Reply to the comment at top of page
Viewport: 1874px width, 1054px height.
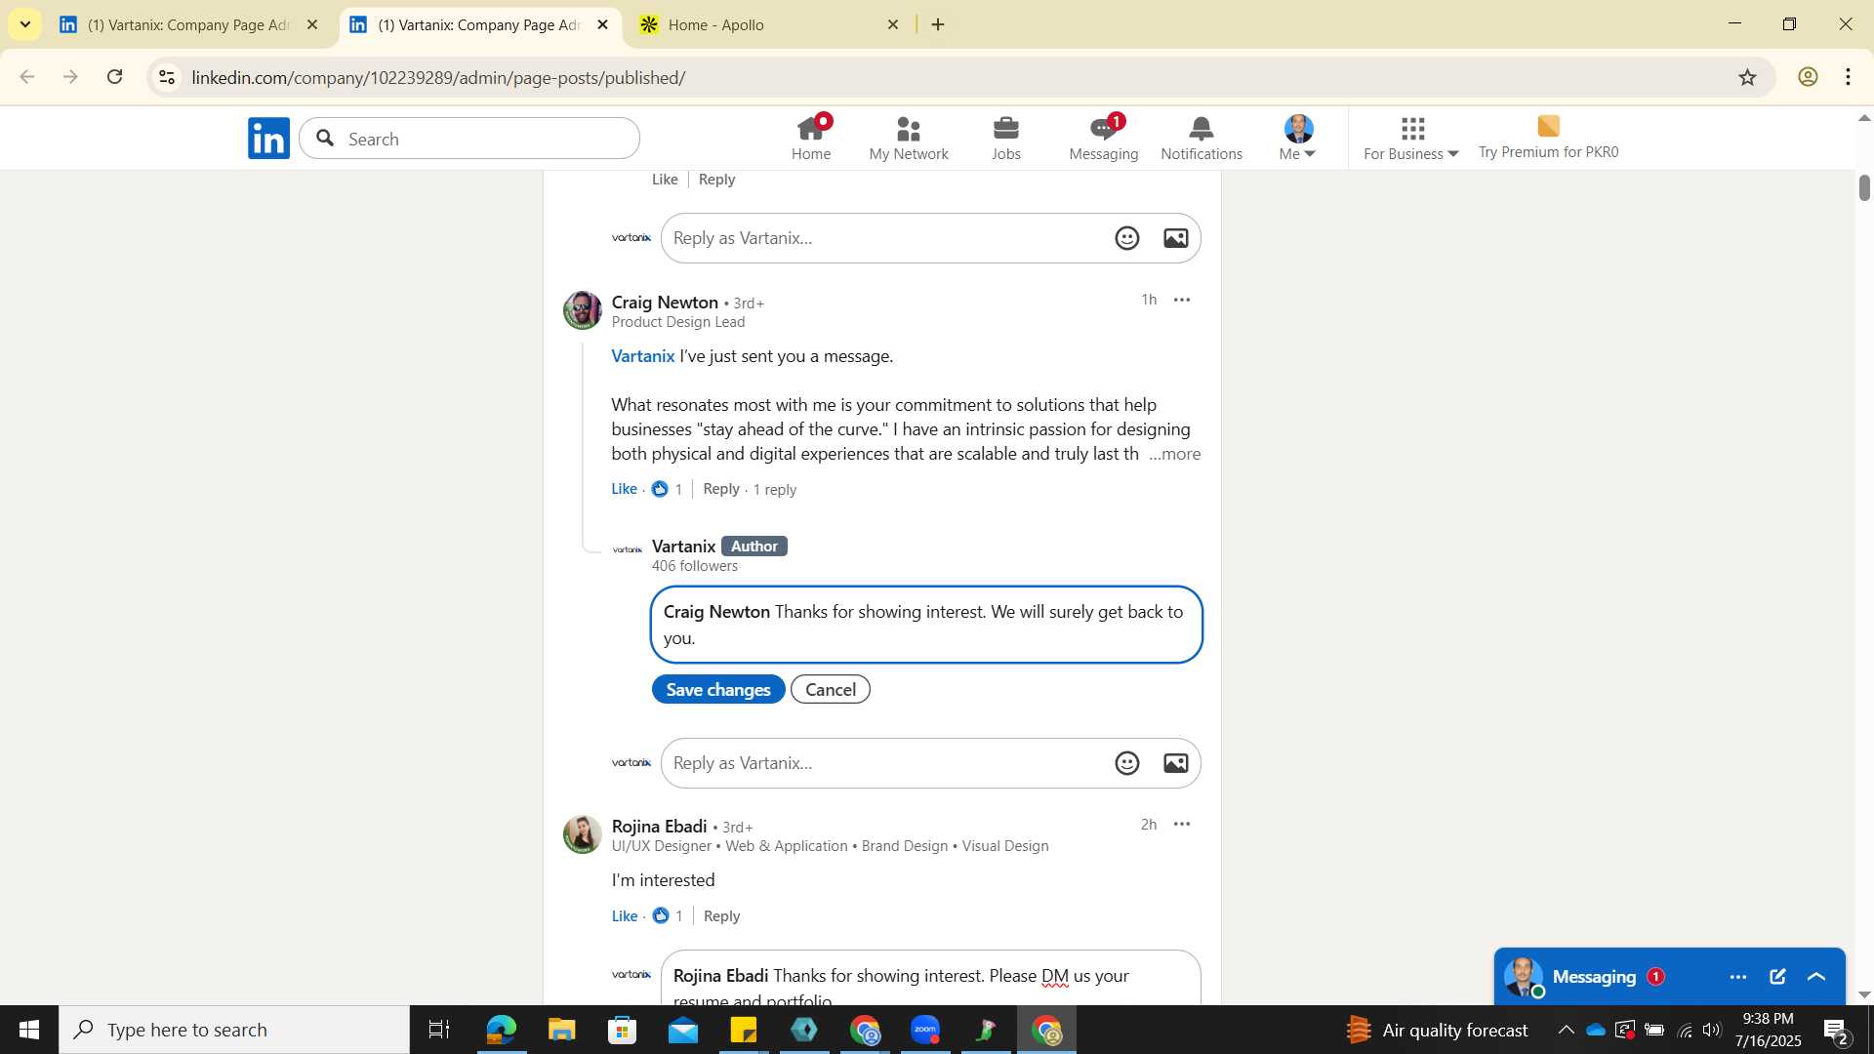[716, 180]
